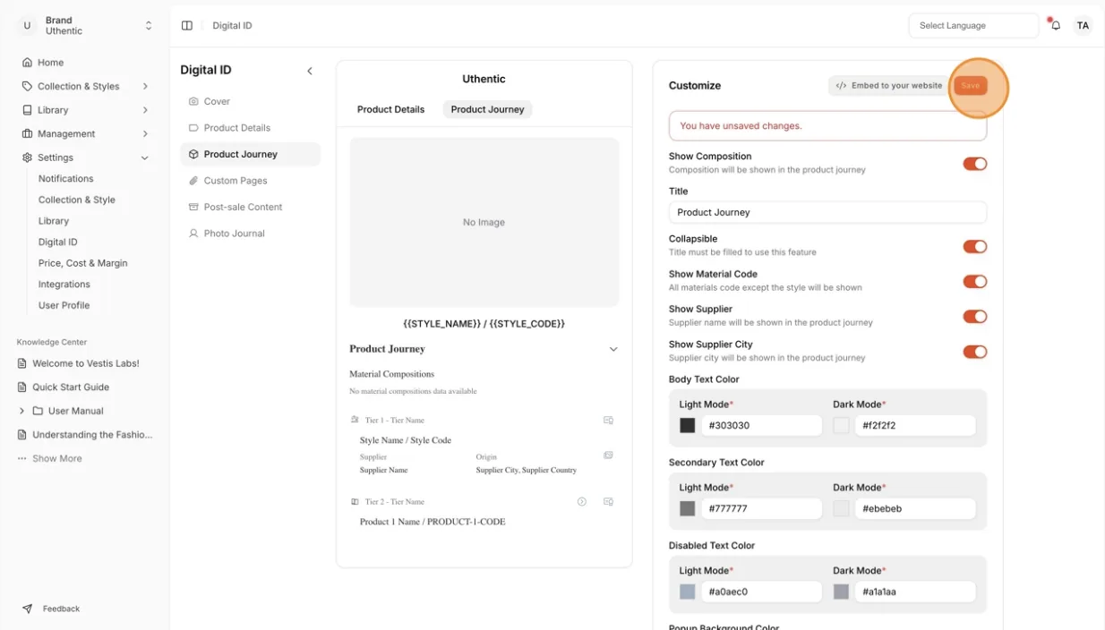Click Embed to your website button

pyautogui.click(x=888, y=86)
